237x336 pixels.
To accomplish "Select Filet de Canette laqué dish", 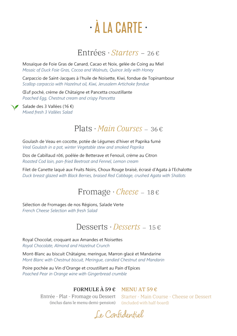I will [107, 169].
